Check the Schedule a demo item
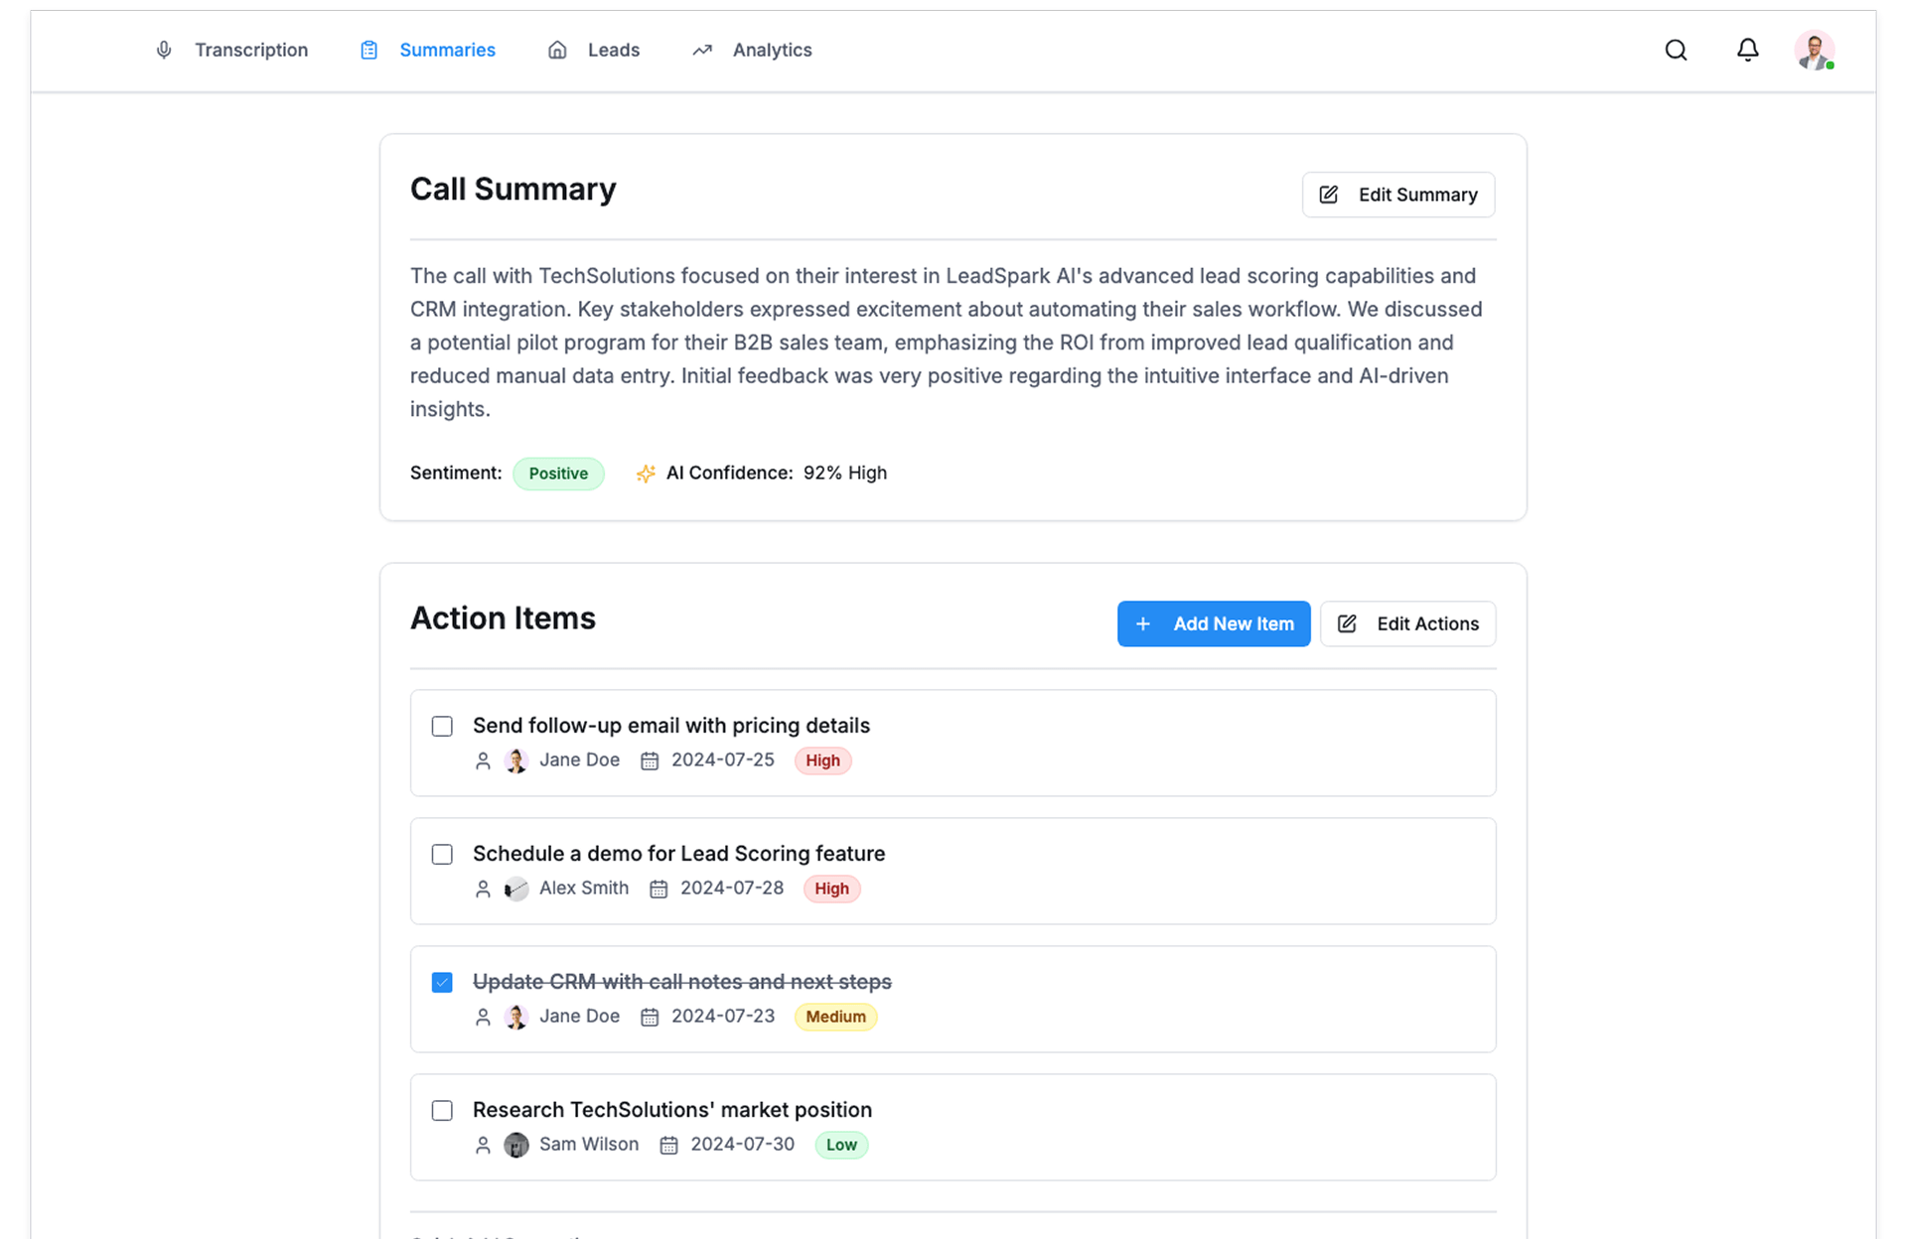This screenshot has height=1239, width=1907. [x=442, y=855]
